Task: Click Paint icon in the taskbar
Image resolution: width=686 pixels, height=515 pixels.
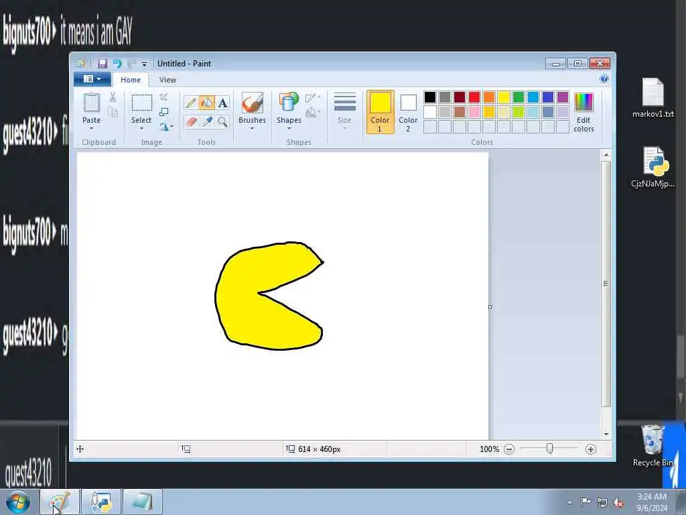Action: [60, 502]
